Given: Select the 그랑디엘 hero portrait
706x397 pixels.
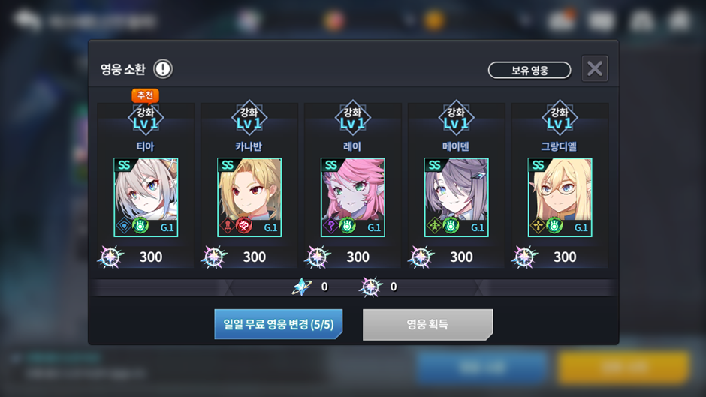Looking at the screenshot, I should [x=560, y=197].
